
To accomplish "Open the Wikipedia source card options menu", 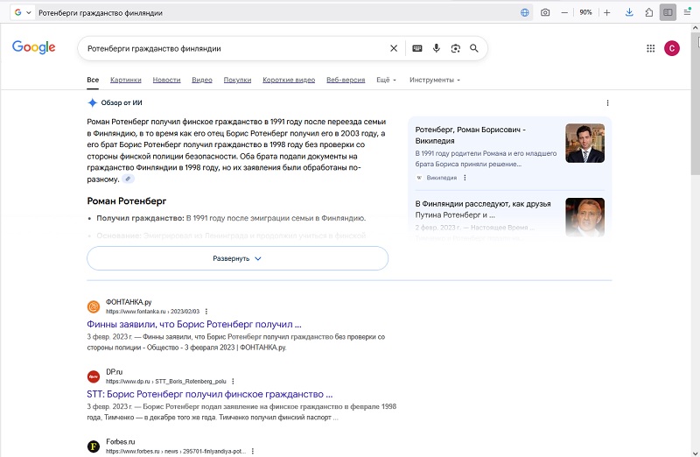I will (465, 178).
